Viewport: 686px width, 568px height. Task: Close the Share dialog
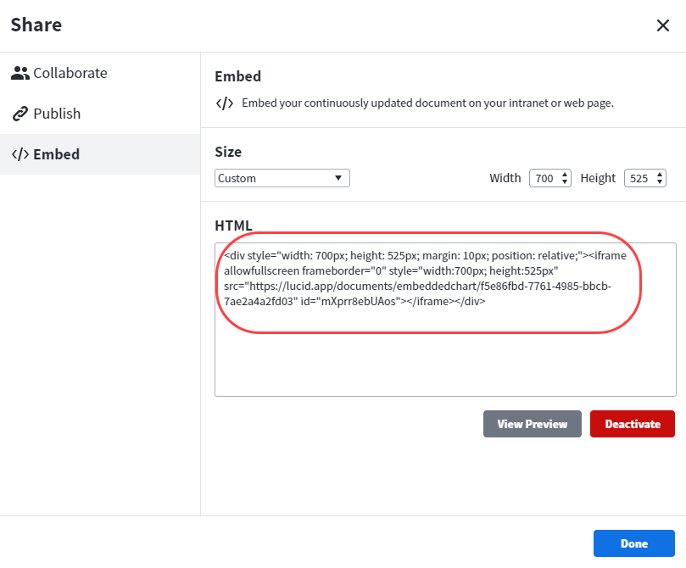point(663,25)
